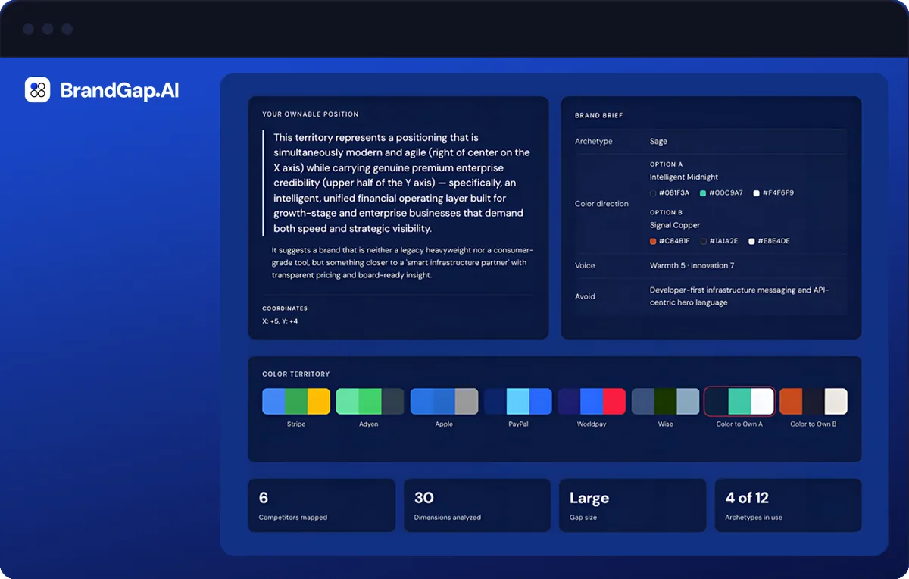Open the 6 Competitors mapped card
The width and height of the screenshot is (909, 579).
321,505
